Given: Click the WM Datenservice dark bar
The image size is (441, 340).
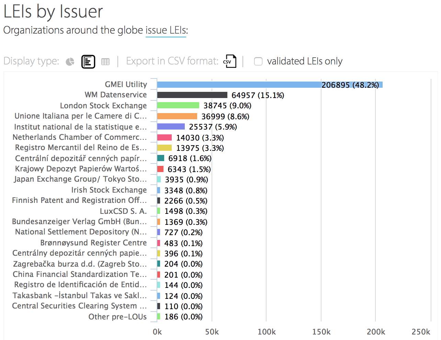Looking at the screenshot, I should [x=192, y=95].
